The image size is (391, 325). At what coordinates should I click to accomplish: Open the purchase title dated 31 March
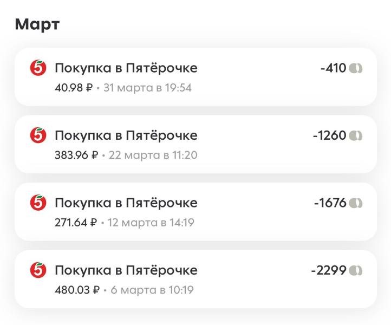pos(126,68)
